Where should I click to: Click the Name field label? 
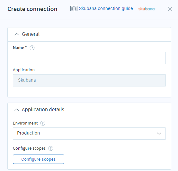click(x=20, y=48)
